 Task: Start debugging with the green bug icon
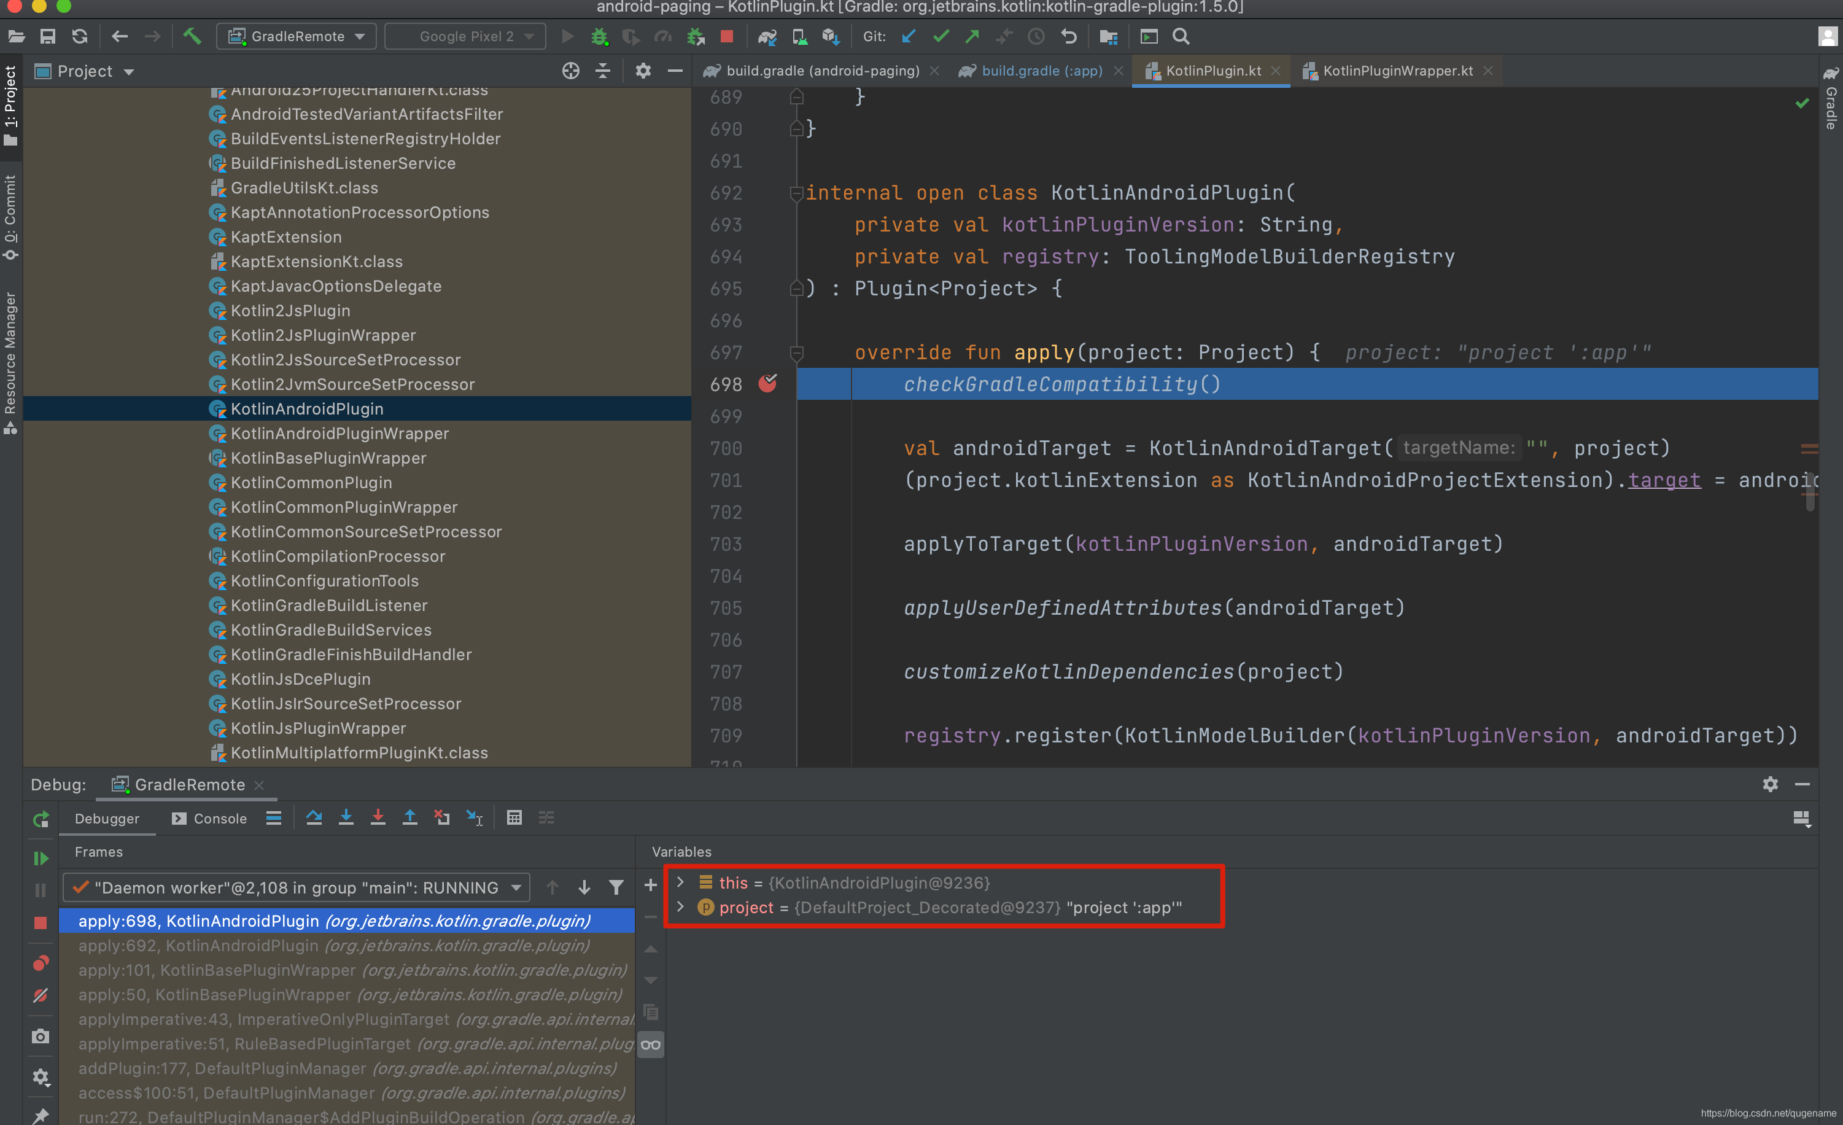tap(599, 36)
